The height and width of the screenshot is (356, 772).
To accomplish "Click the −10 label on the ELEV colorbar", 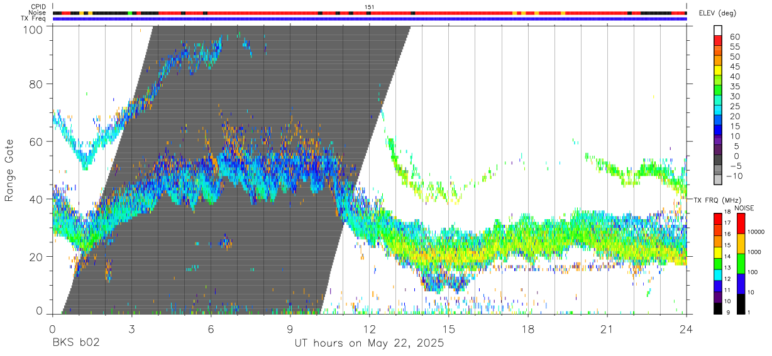I will click(x=735, y=176).
